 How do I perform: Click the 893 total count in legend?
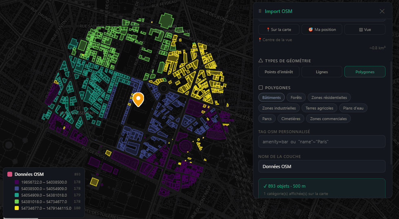click(78, 174)
